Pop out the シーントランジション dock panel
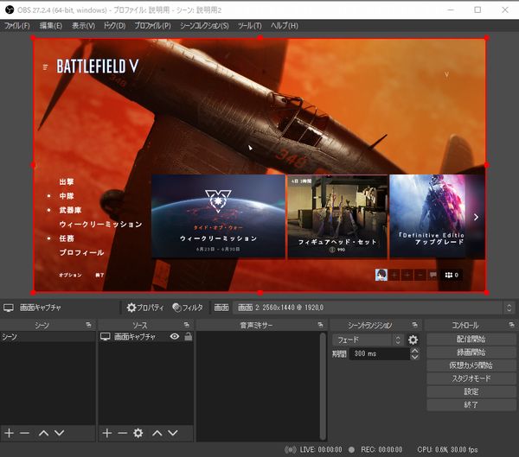The height and width of the screenshot is (457, 519). [x=414, y=325]
